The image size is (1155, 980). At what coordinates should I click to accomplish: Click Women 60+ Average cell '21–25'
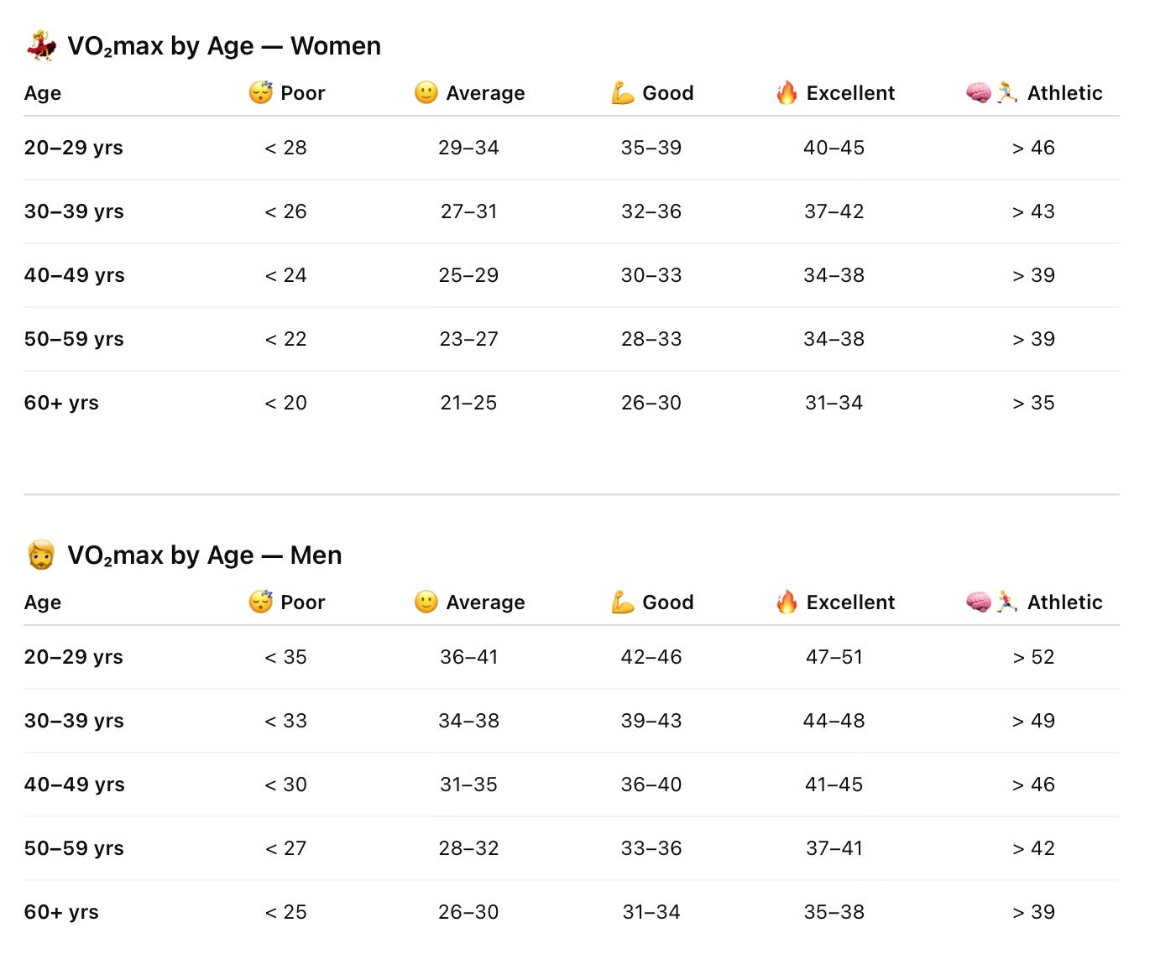point(468,403)
